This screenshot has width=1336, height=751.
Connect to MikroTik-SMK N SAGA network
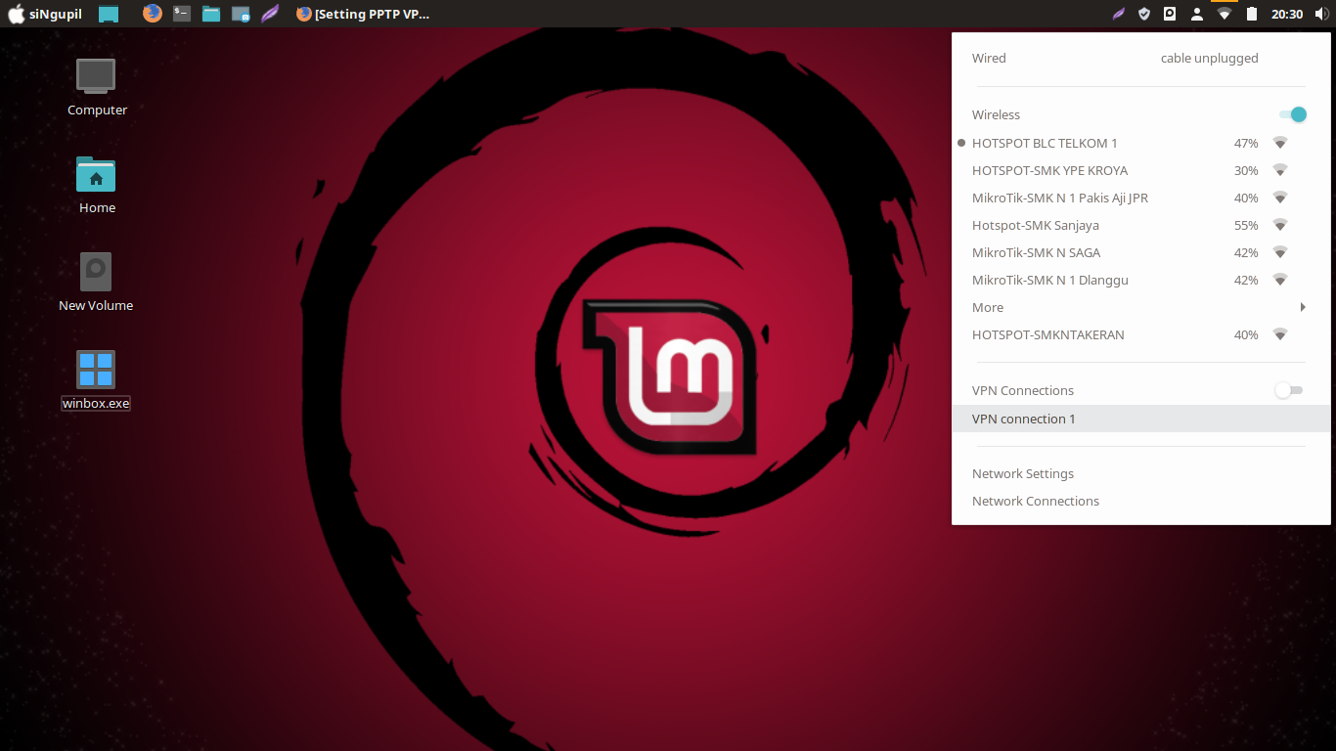point(1141,252)
